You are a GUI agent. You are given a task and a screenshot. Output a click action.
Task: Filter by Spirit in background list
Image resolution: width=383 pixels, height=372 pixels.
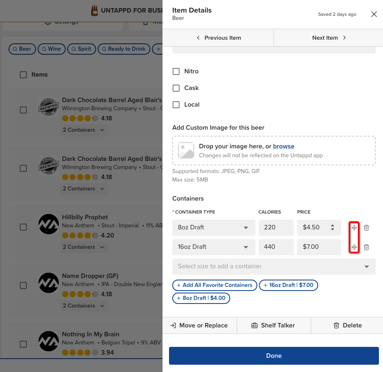tap(81, 49)
